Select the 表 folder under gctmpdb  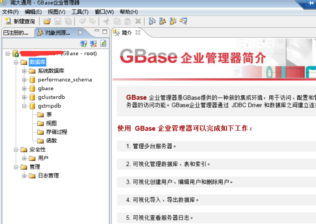(49, 115)
